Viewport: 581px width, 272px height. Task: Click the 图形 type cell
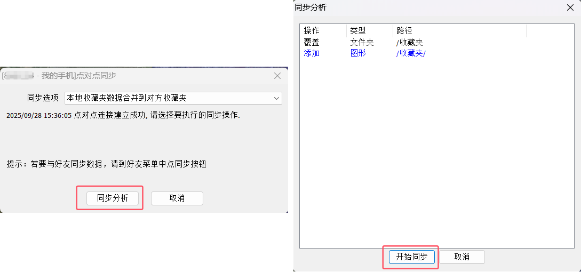[358, 53]
